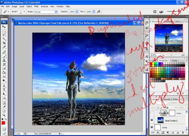Select the Crop tool

[4, 43]
